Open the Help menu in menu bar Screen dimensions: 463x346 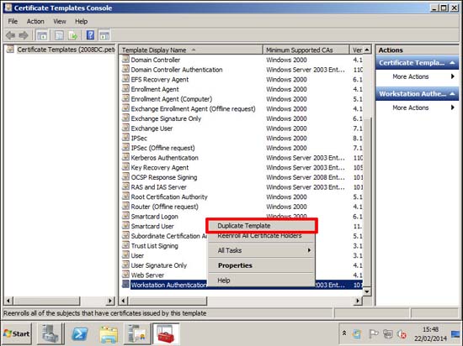click(x=81, y=21)
